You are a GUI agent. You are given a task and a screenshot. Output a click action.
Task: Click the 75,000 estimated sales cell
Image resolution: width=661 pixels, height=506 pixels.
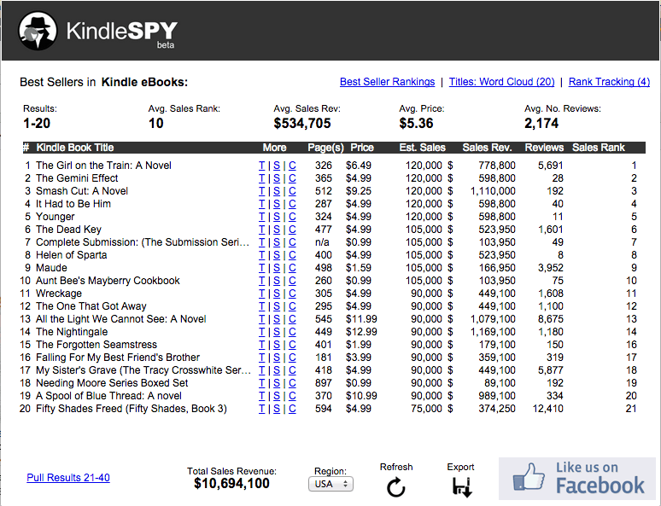click(427, 409)
